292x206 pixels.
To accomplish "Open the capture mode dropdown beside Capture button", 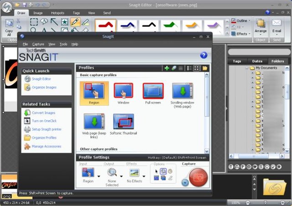I will pos(185,183).
